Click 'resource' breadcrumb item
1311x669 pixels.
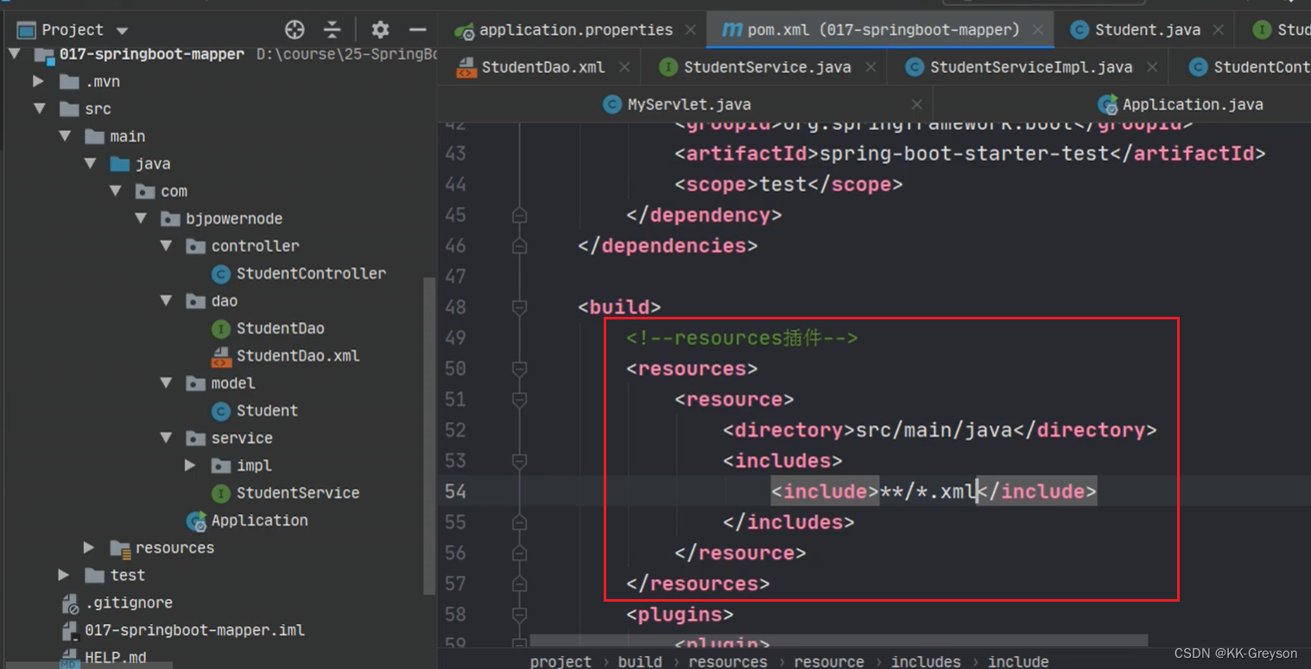[829, 661]
